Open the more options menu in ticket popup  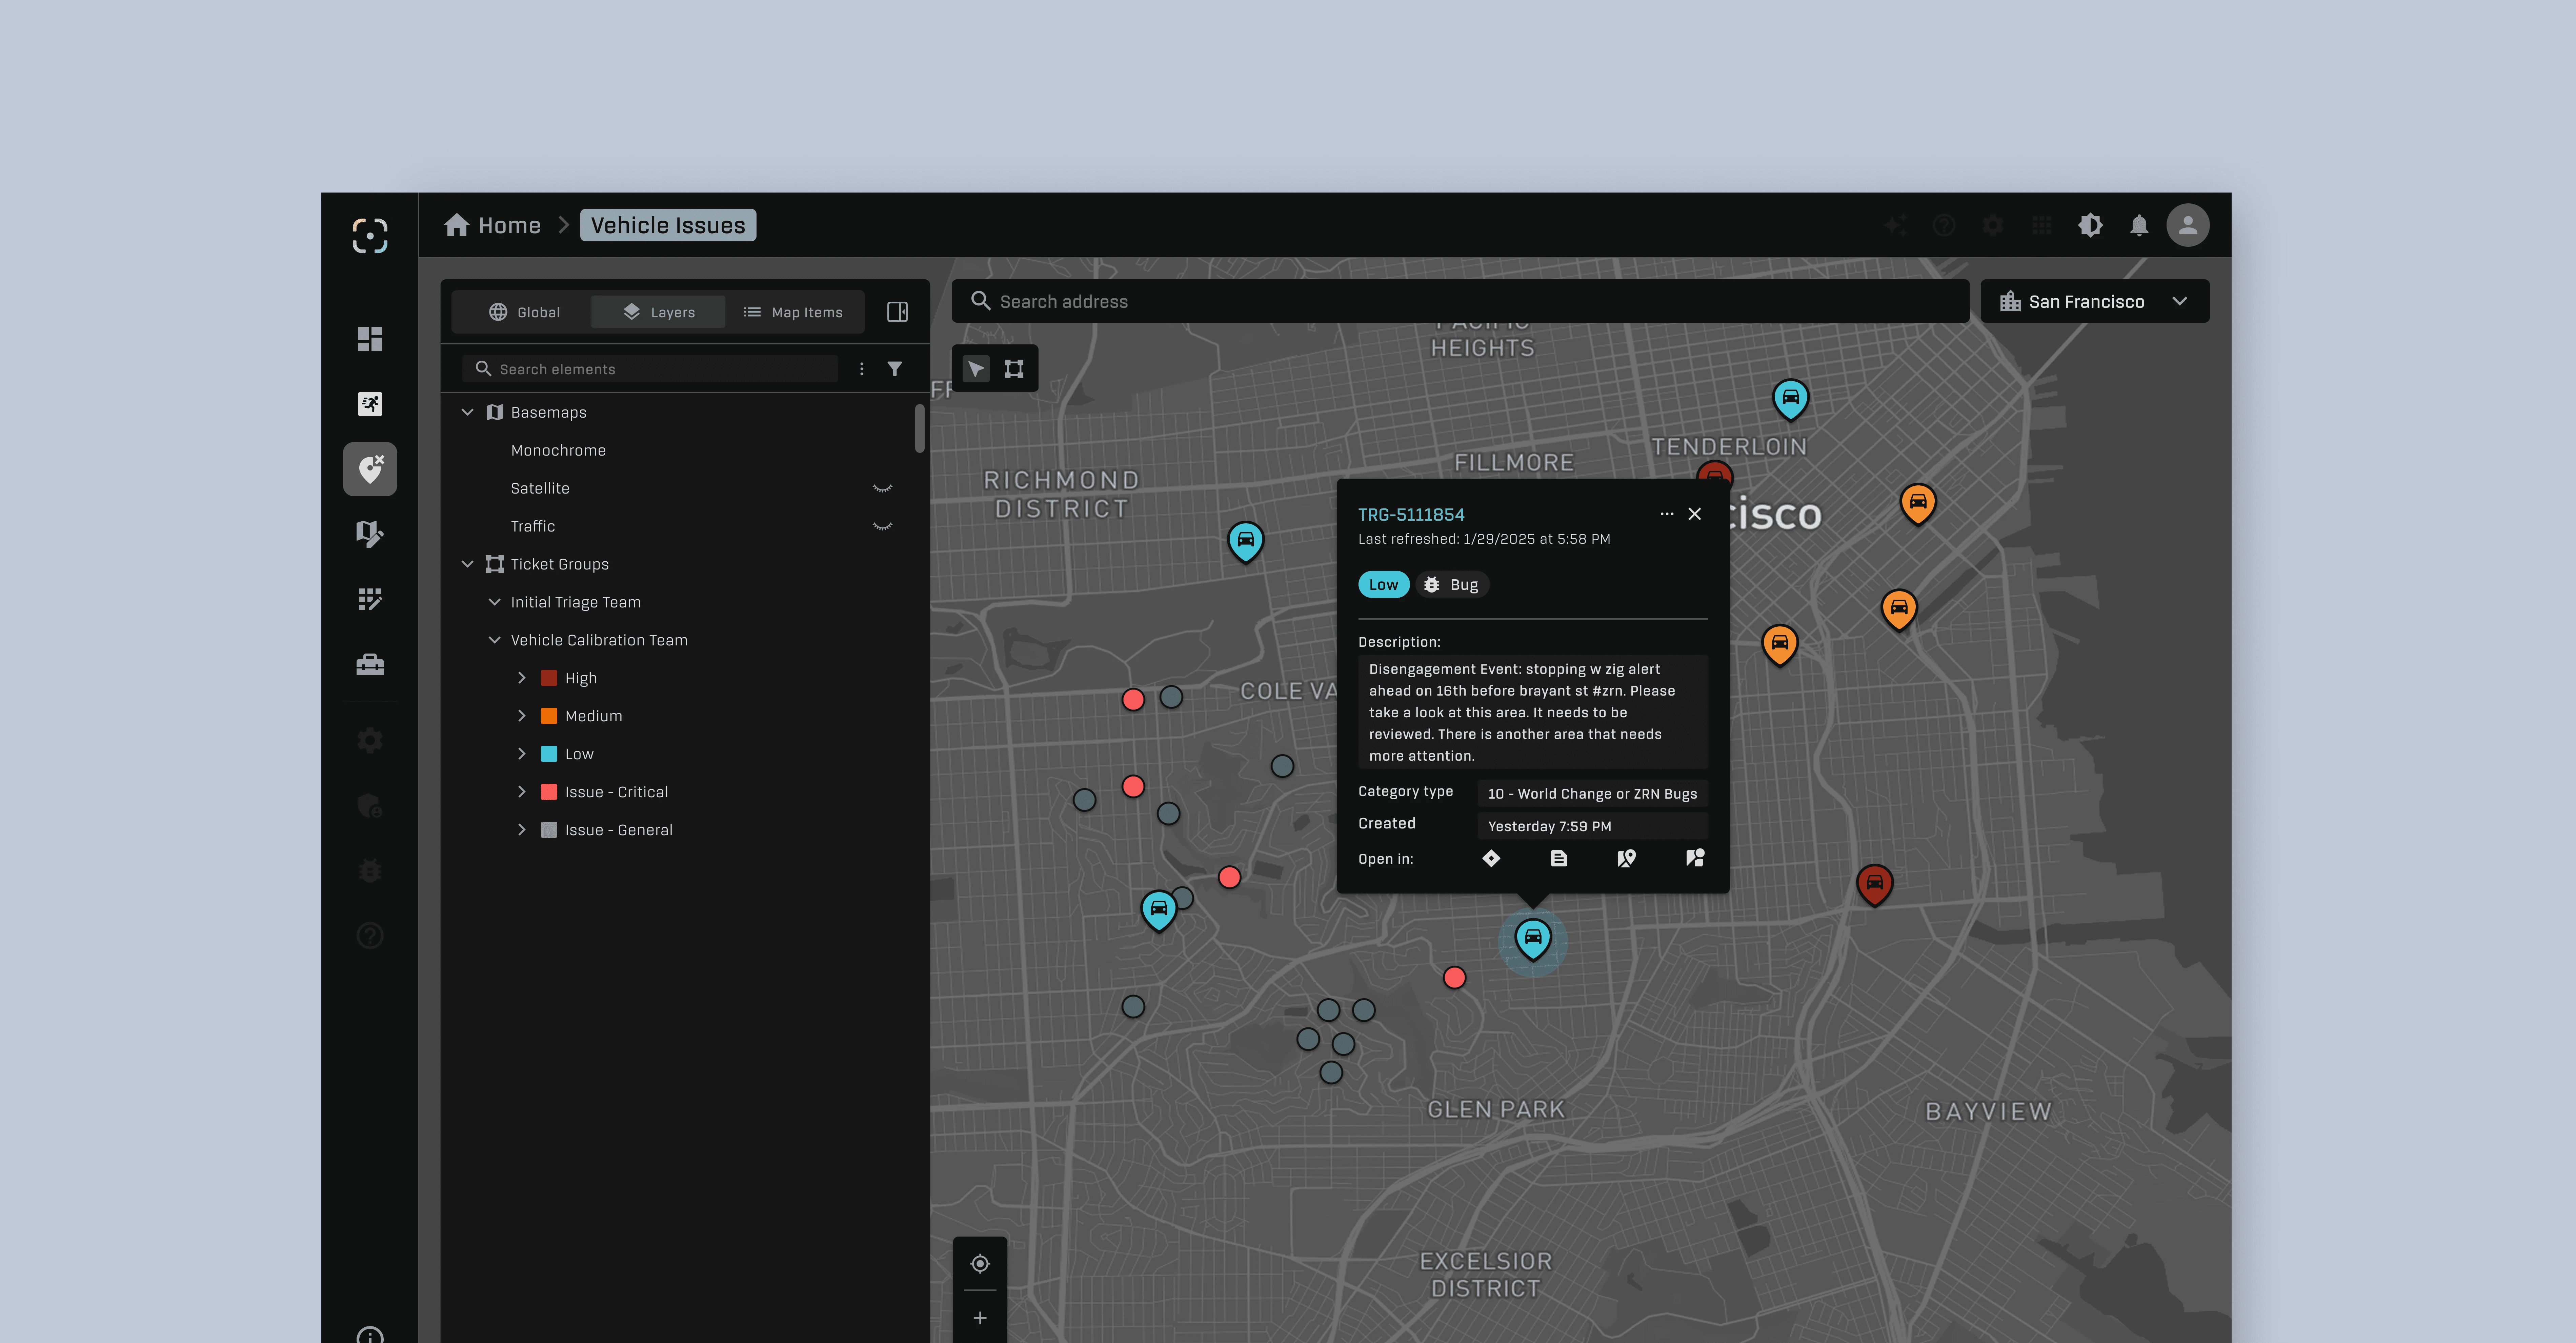tap(1667, 514)
